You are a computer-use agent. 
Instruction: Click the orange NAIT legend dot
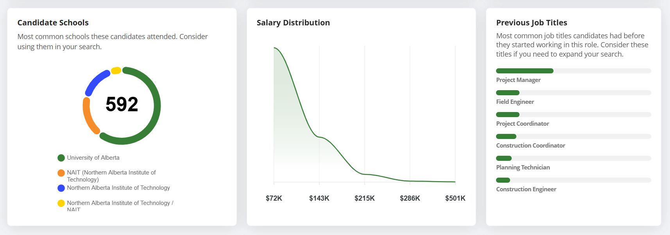tap(61, 173)
